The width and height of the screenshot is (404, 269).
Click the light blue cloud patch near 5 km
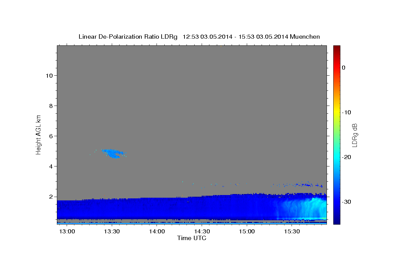[113, 153]
